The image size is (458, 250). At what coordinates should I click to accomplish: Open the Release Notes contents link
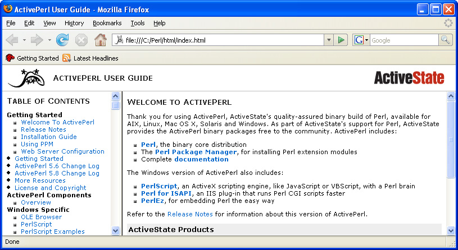pyautogui.click(x=43, y=129)
